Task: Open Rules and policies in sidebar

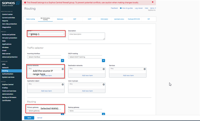Action: [9, 35]
